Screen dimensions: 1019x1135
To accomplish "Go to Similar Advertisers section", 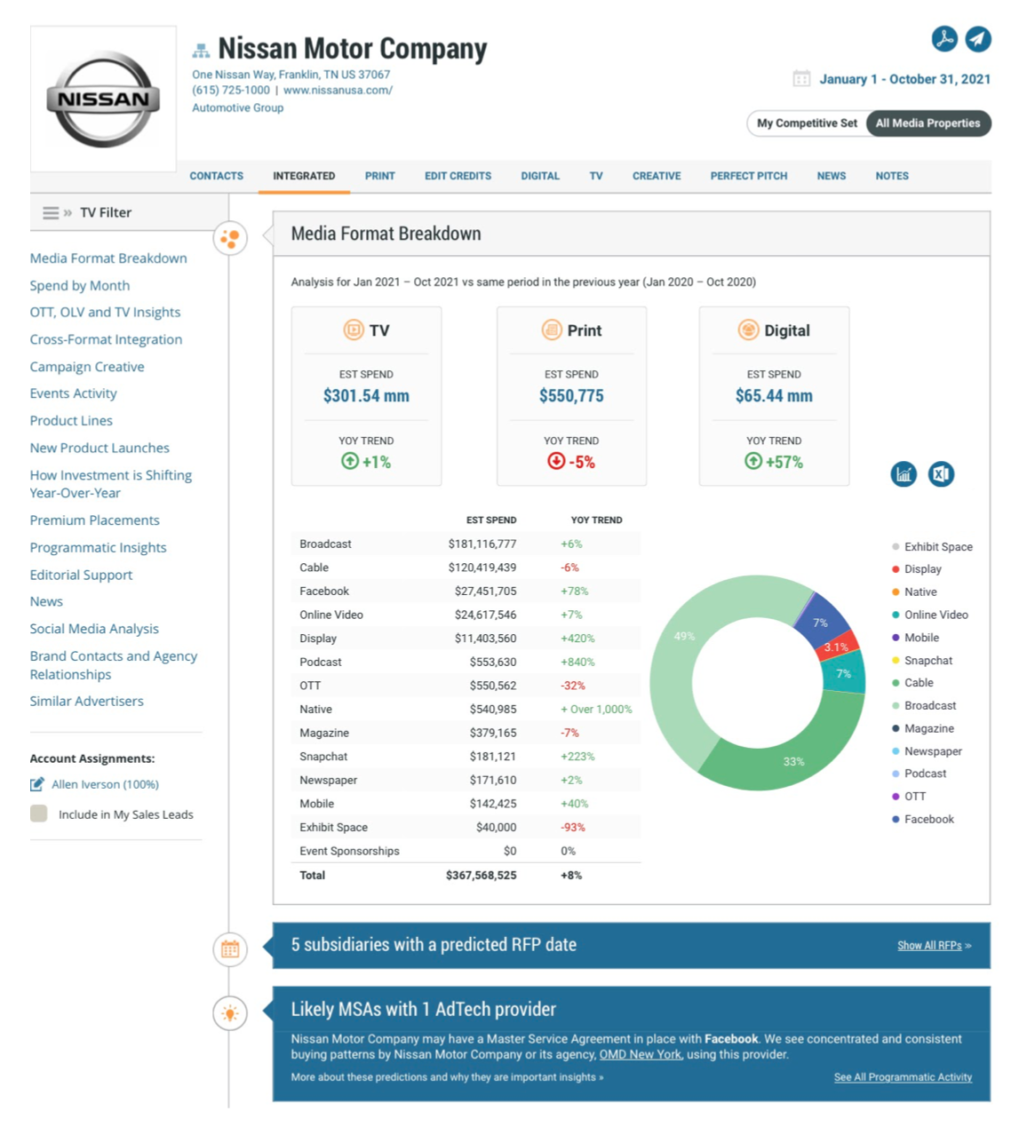I will pos(86,702).
